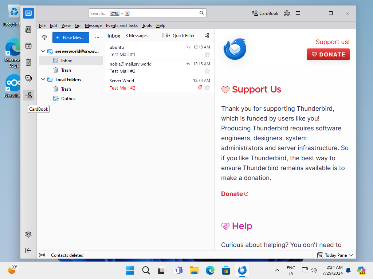
Task: Open the View menu
Action: click(x=66, y=25)
